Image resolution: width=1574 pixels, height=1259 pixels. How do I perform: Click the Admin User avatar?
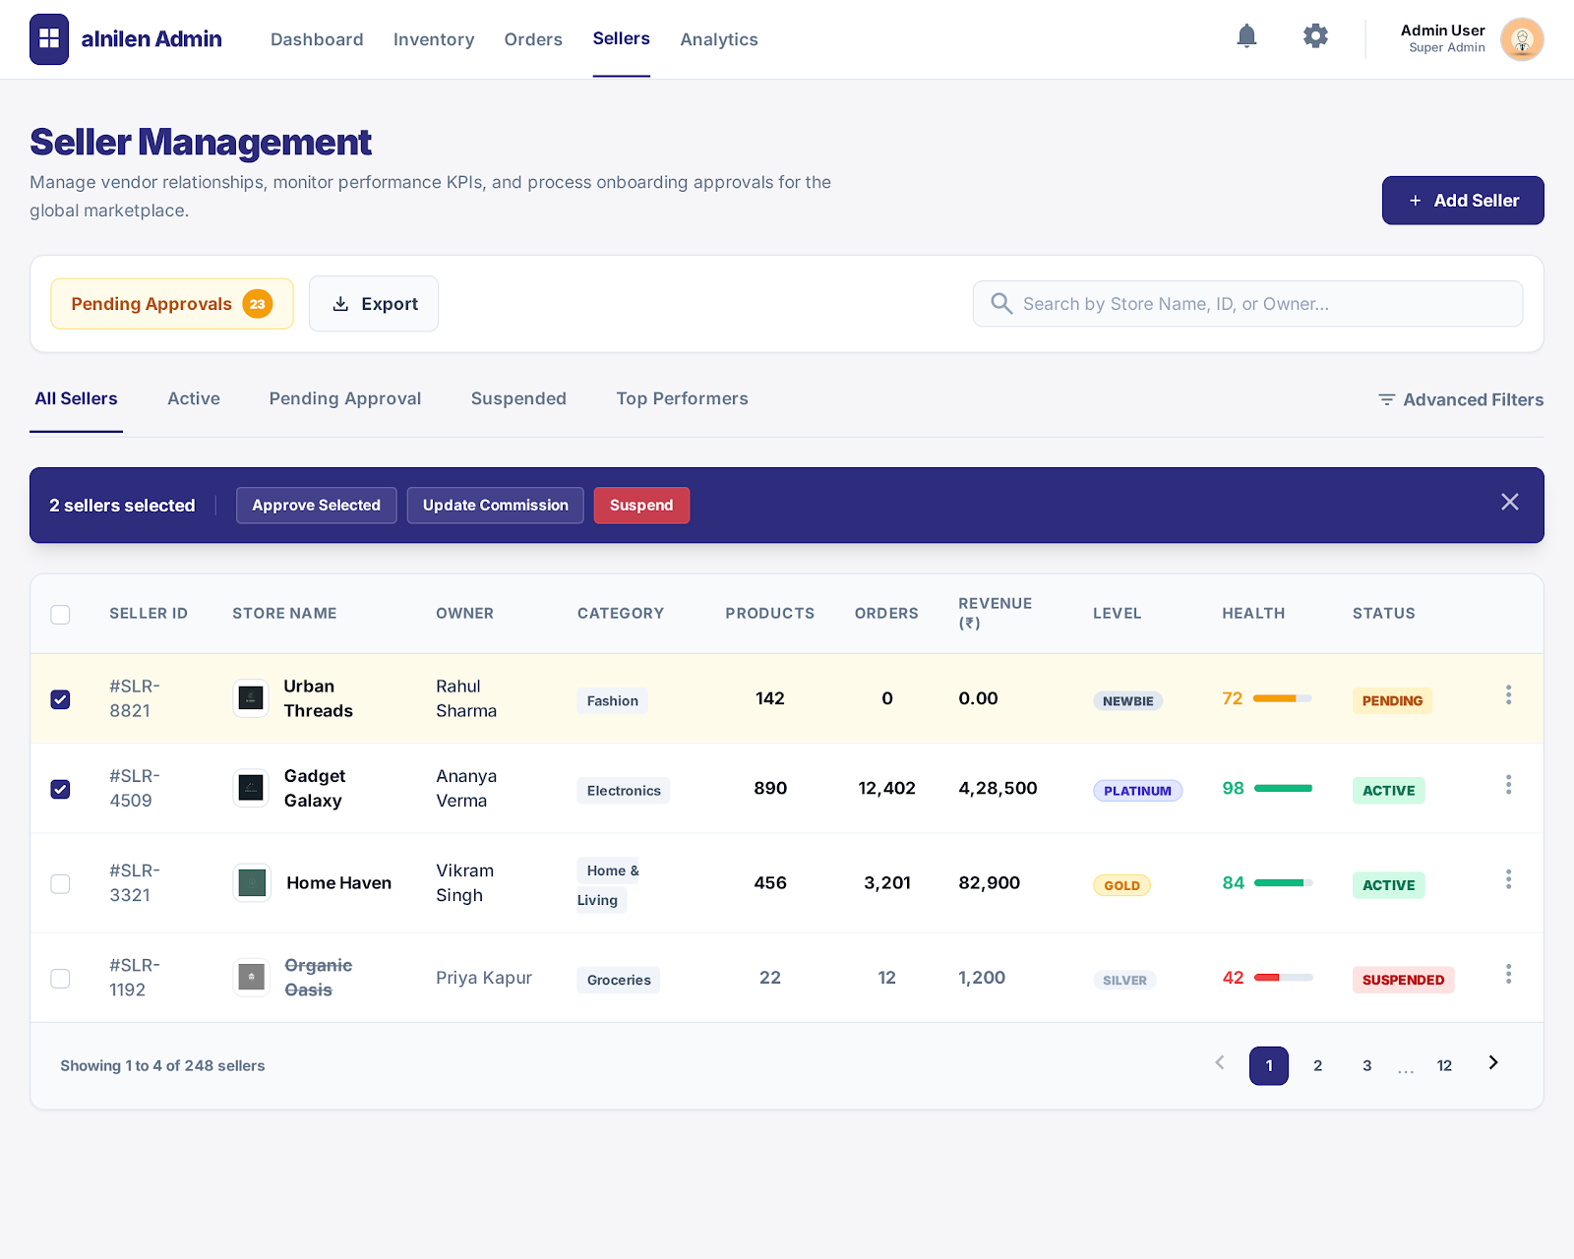click(1522, 39)
